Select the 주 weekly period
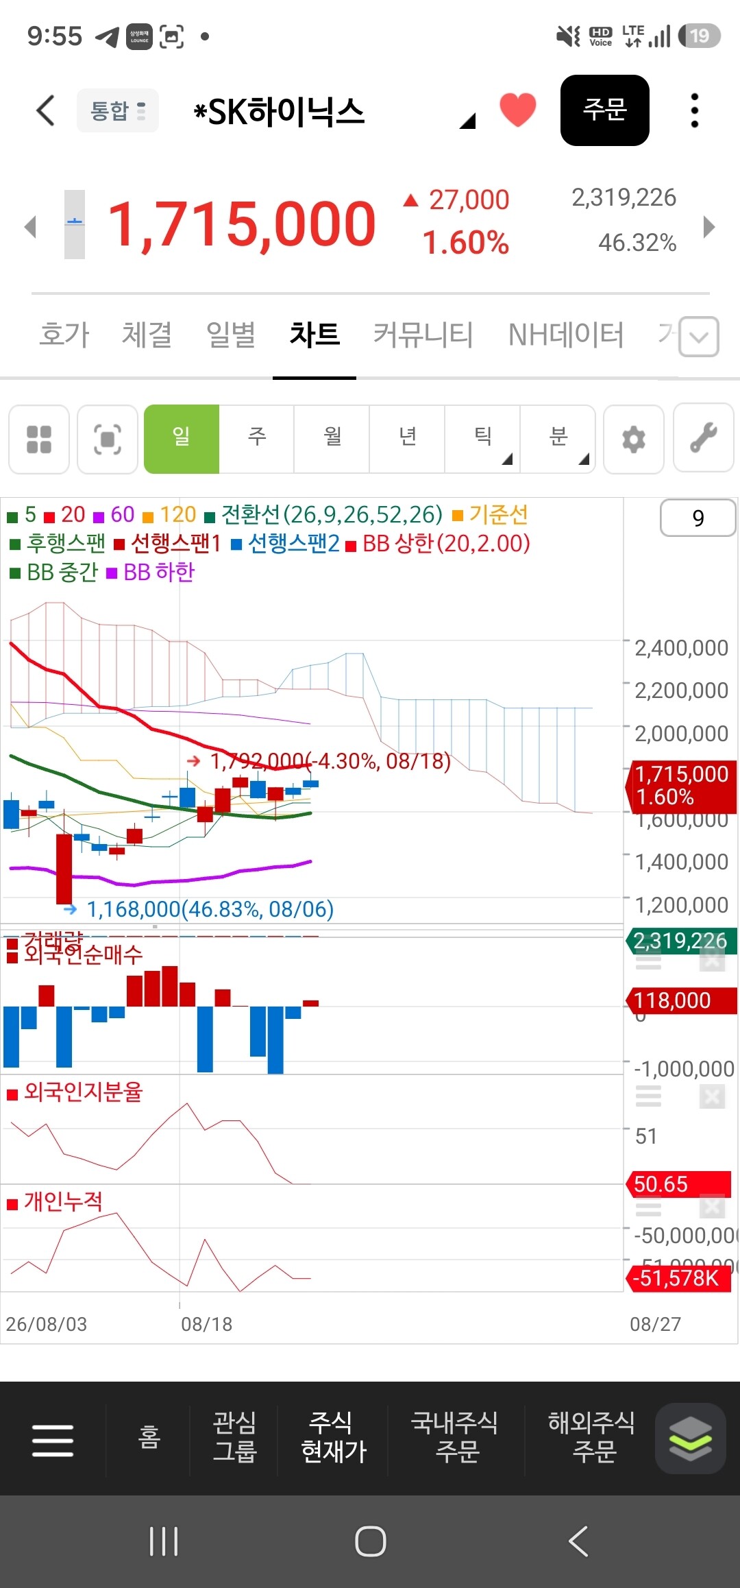The height and width of the screenshot is (1588, 740). [257, 439]
